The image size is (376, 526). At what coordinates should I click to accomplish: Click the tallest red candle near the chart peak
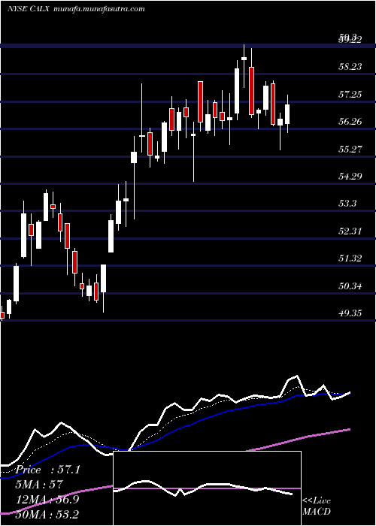tap(251, 91)
